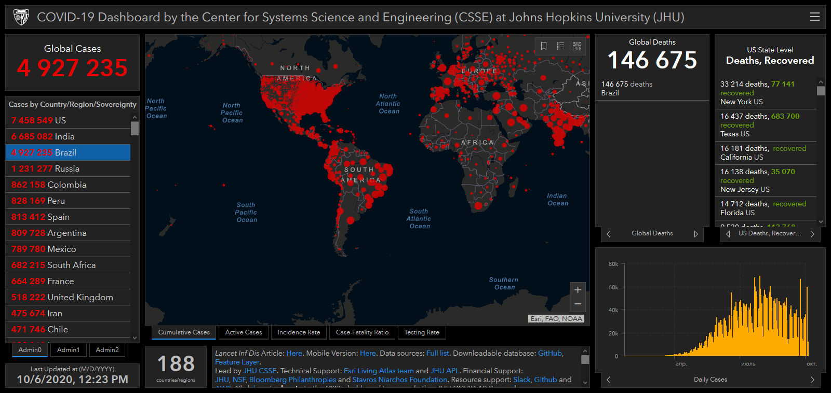831x393 pixels.
Task: Zoom in on the map with plus button
Action: coord(578,290)
